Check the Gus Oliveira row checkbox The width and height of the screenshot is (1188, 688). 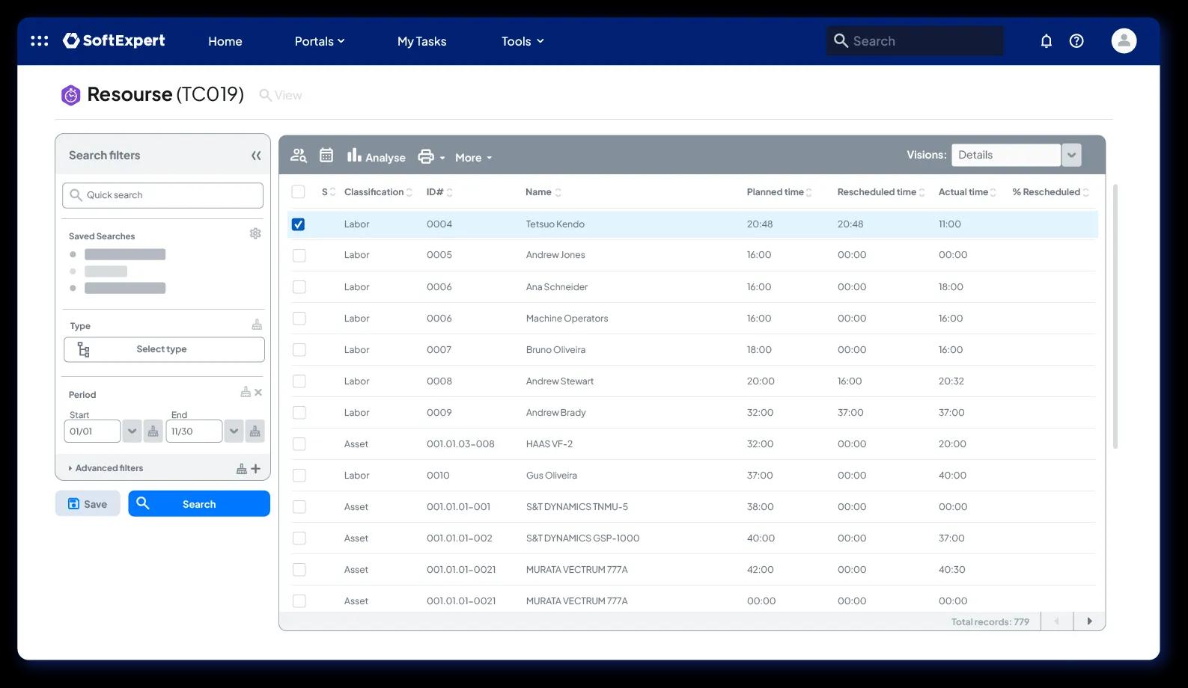[299, 476]
